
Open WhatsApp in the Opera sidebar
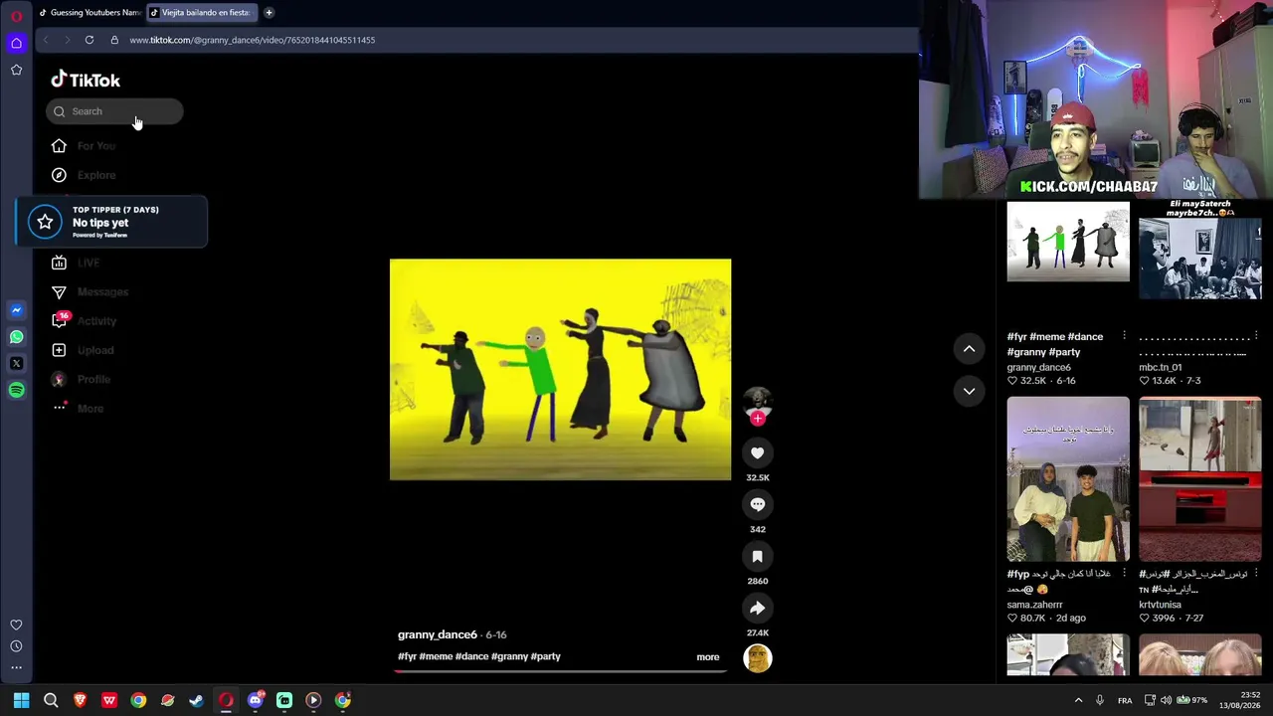pyautogui.click(x=16, y=337)
